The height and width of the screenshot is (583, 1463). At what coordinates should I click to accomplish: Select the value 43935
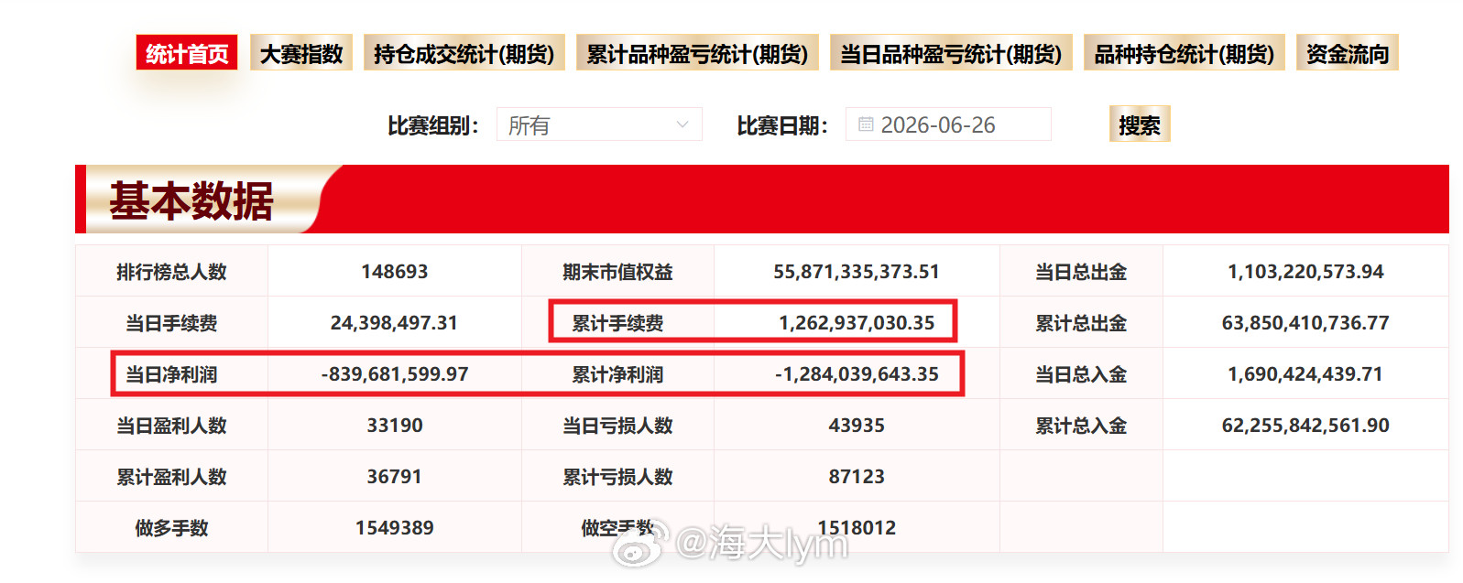pyautogui.click(x=857, y=425)
